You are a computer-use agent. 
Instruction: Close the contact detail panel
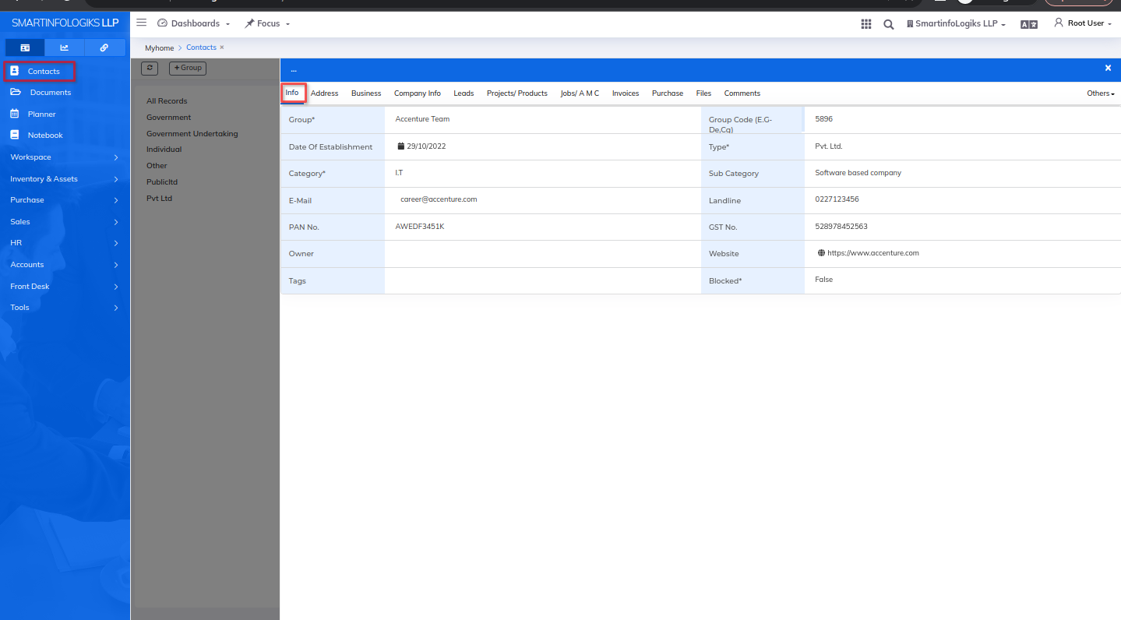click(x=1108, y=69)
